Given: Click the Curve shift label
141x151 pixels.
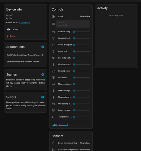Looking at the screenshot, I should coord(63,51).
